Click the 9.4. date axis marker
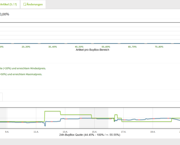The height and width of the screenshot is (145, 180). pos(7,132)
